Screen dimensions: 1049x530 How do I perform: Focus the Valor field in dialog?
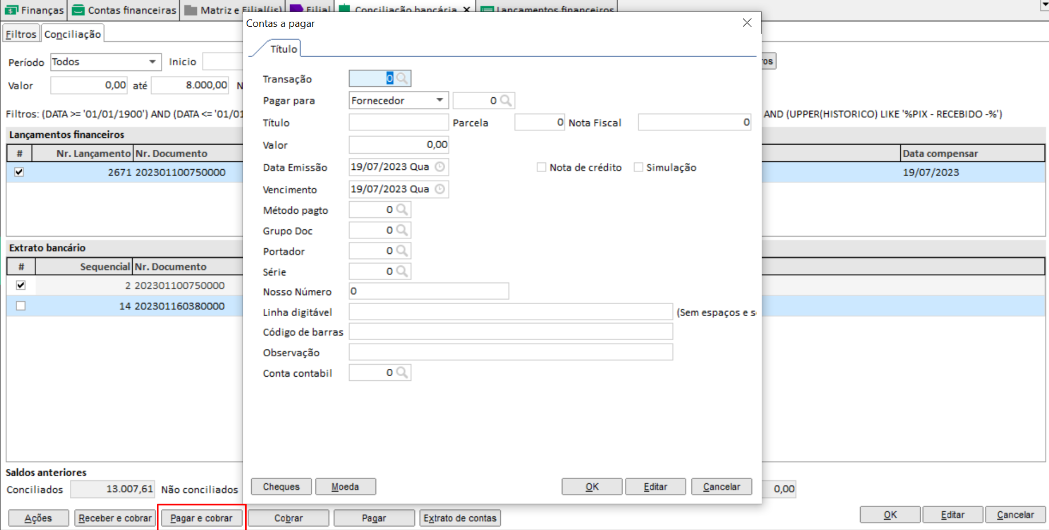[x=399, y=145]
